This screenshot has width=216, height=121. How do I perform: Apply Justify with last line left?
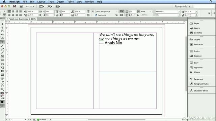9,15
